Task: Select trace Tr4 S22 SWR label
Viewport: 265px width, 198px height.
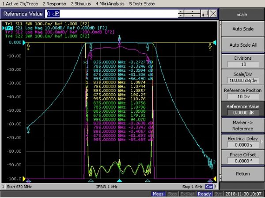Action: tap(48, 36)
